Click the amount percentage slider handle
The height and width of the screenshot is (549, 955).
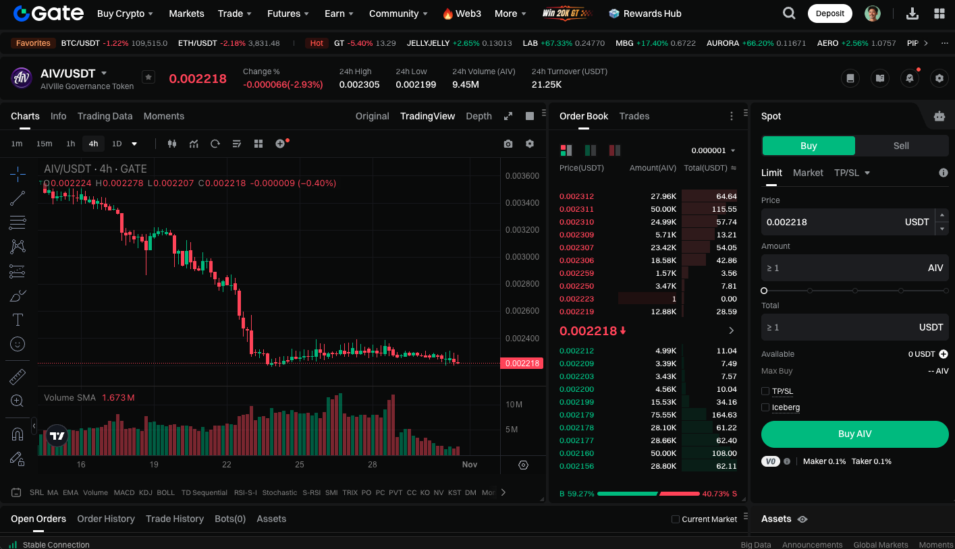click(764, 291)
